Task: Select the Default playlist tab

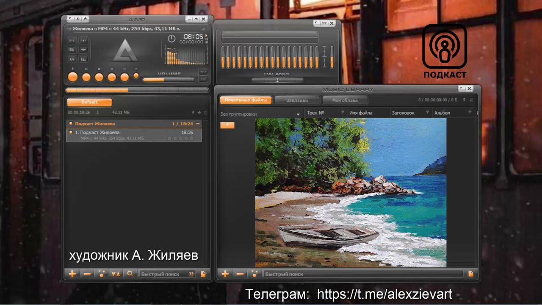Action: tap(89, 102)
